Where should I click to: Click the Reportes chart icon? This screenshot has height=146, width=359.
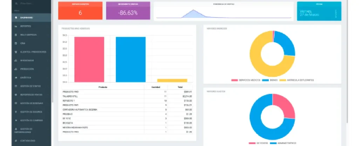pos(16,26)
